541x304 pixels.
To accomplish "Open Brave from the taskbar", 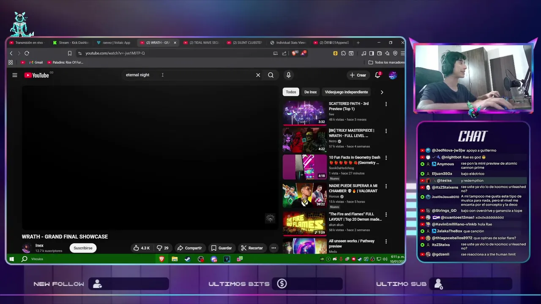I will click(161, 259).
